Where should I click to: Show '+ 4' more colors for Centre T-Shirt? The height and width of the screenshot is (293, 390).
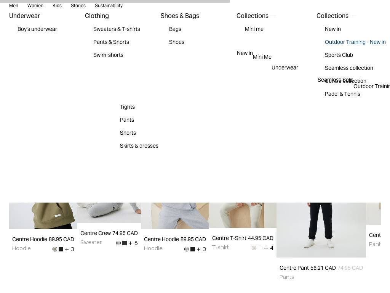point(269,248)
